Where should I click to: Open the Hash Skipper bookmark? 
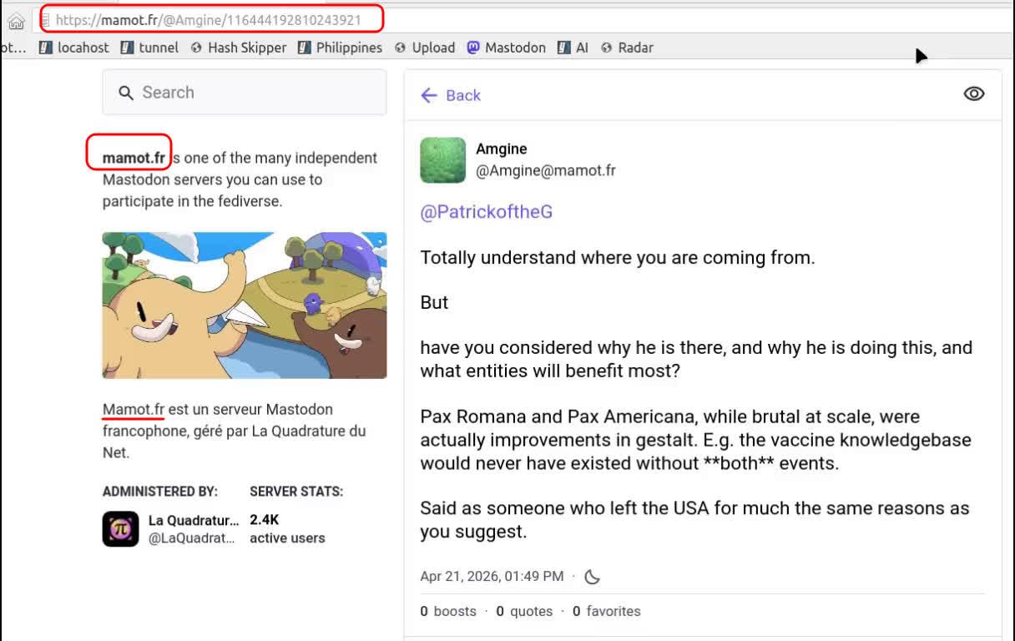pos(238,48)
